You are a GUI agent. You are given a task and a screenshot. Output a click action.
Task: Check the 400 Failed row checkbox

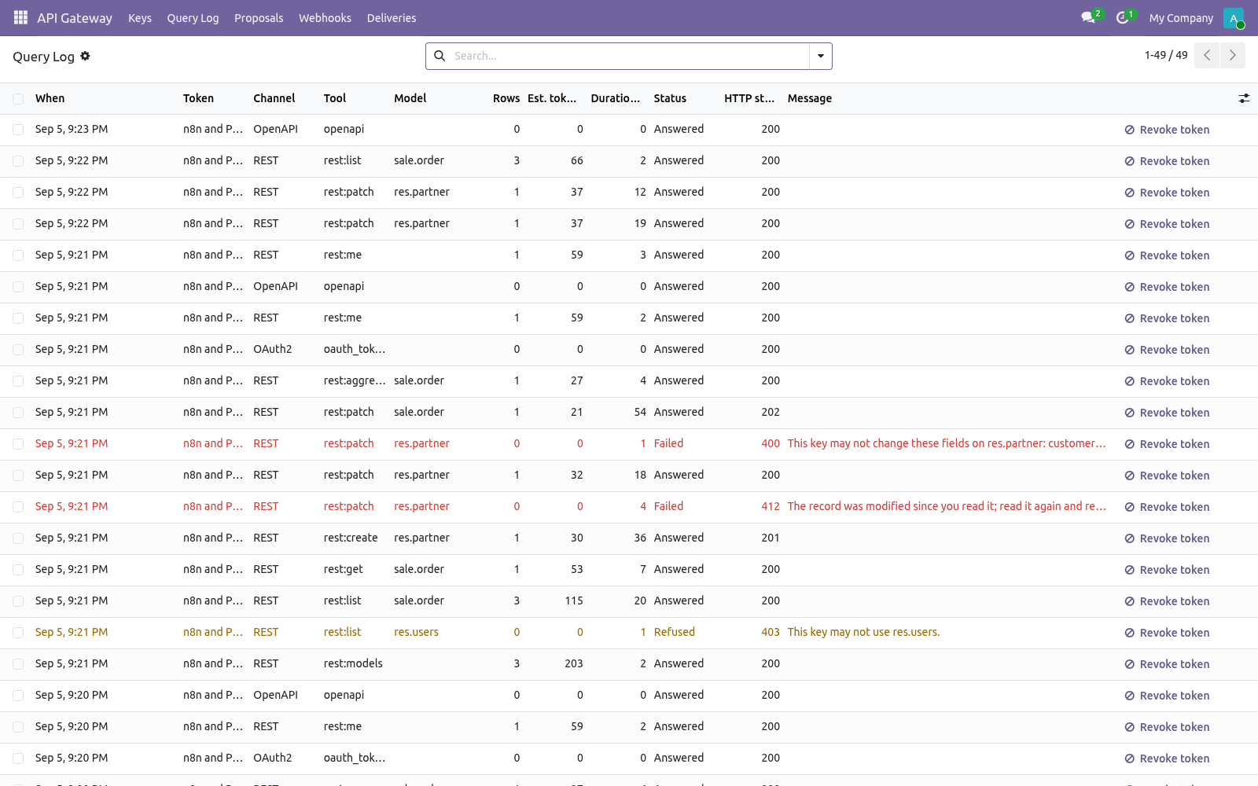18,444
